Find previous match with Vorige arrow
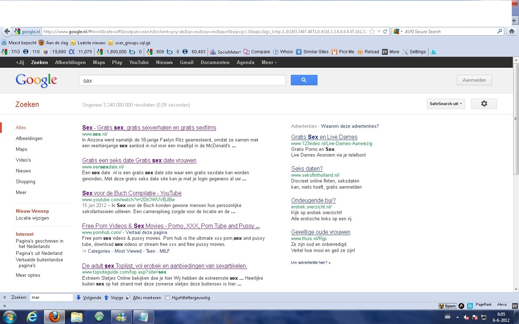 coord(114,298)
